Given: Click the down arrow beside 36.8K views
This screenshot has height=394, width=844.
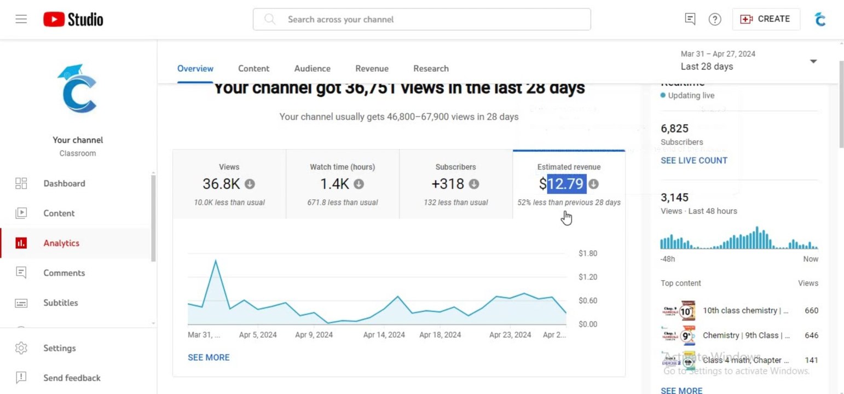Looking at the screenshot, I should [250, 184].
